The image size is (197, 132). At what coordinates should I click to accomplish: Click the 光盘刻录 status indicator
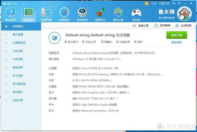click(123, 42)
